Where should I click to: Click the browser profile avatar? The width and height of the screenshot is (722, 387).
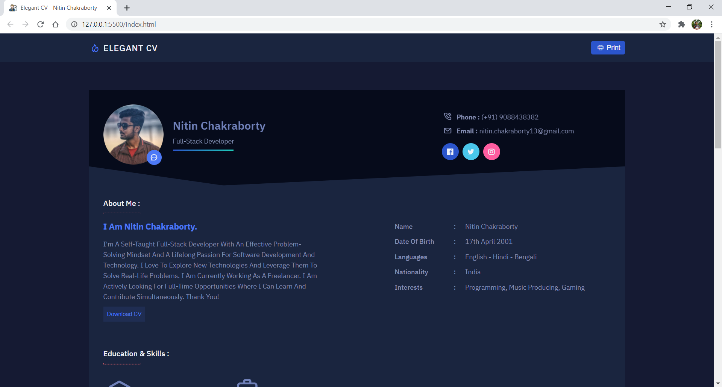[697, 24]
